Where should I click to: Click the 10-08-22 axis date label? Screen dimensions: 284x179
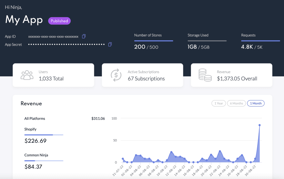(x=162, y=171)
